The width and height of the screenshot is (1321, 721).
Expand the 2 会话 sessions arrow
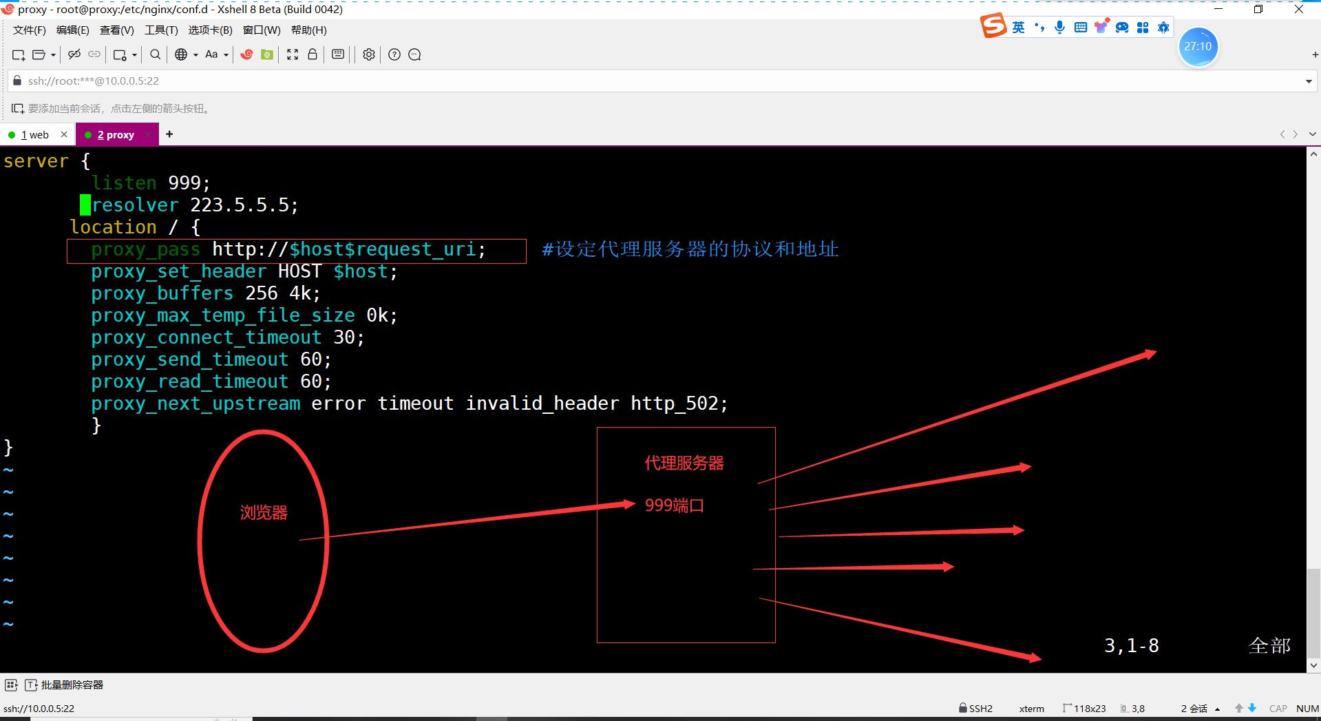pos(1217,709)
